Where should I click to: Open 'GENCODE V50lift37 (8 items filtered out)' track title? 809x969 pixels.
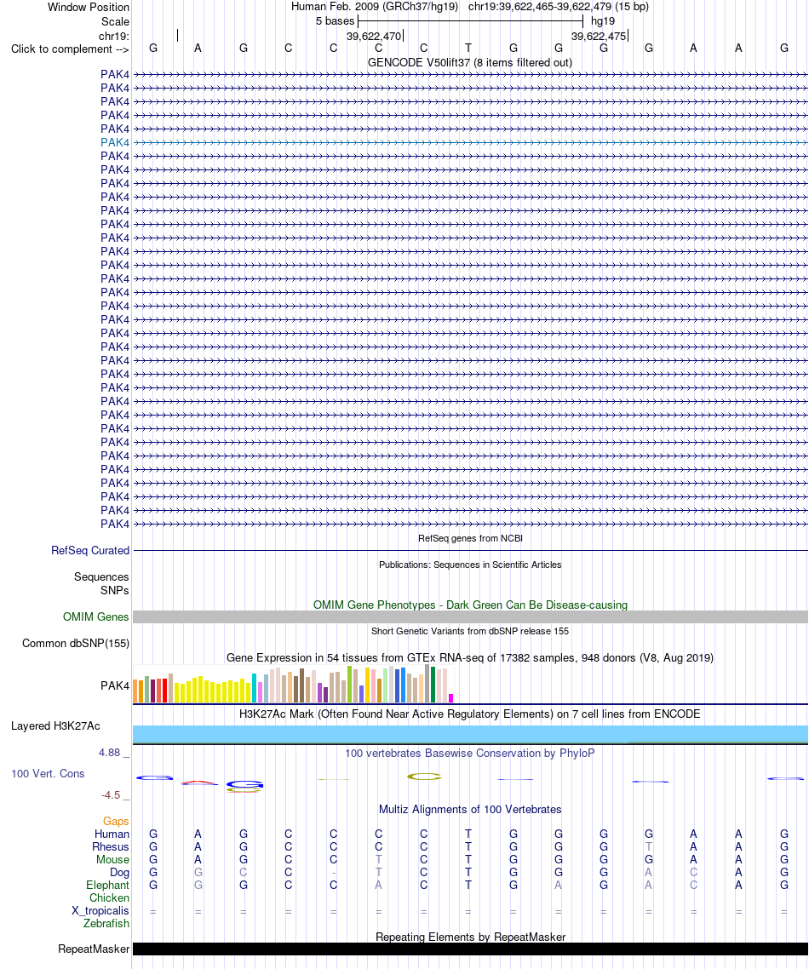470,62
